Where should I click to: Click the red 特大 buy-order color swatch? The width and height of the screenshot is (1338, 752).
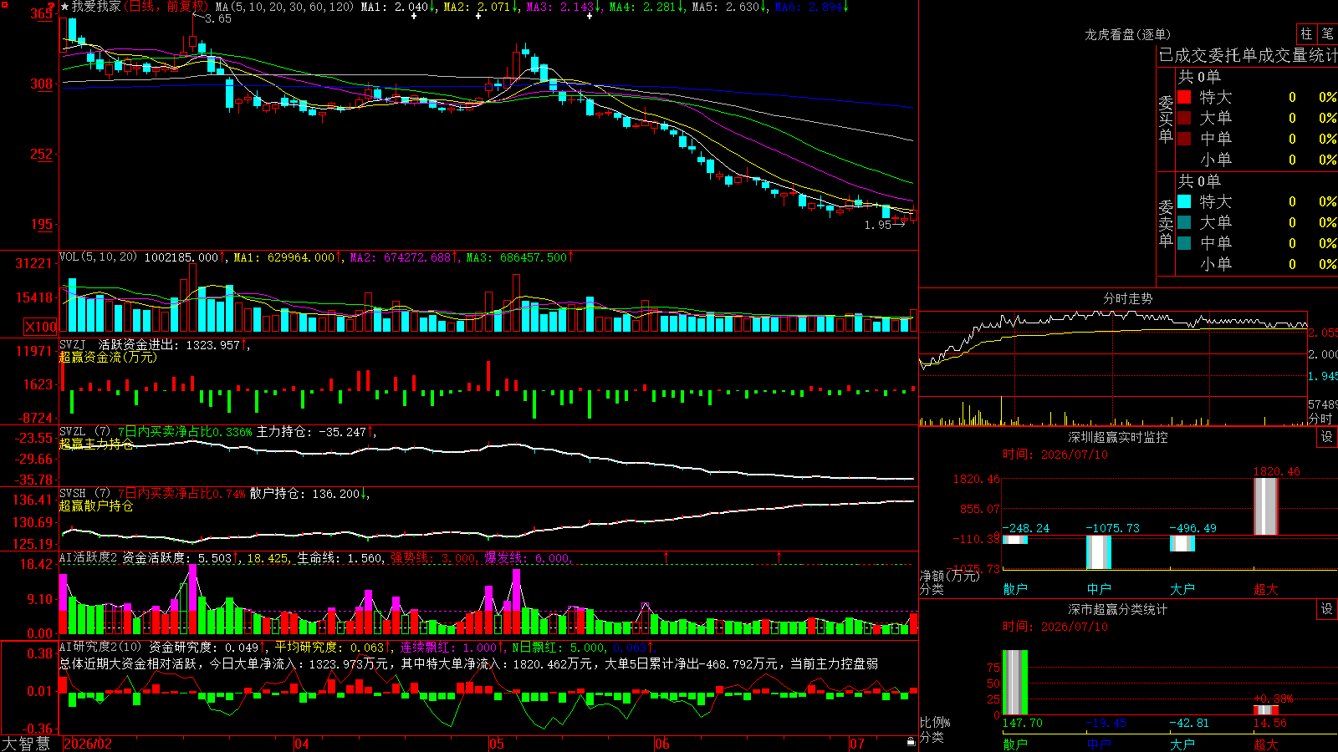(1184, 97)
